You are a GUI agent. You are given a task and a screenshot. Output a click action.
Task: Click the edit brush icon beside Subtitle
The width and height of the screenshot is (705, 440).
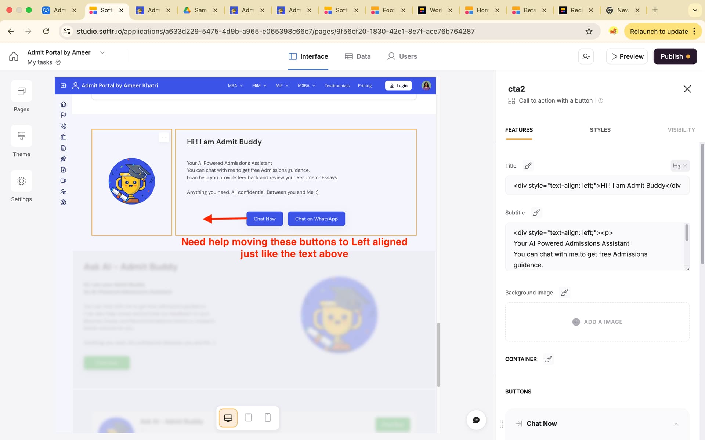point(536,213)
